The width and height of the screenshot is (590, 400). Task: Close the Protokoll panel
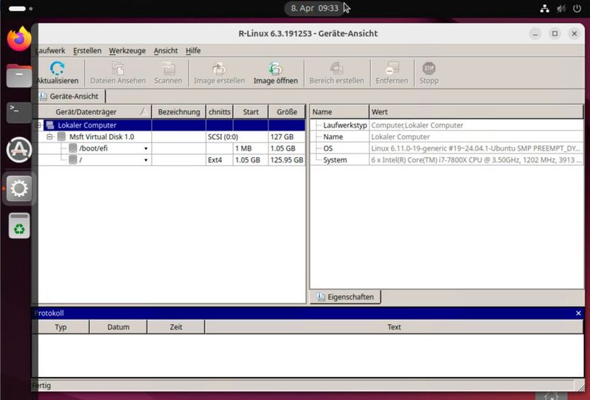pos(578,313)
